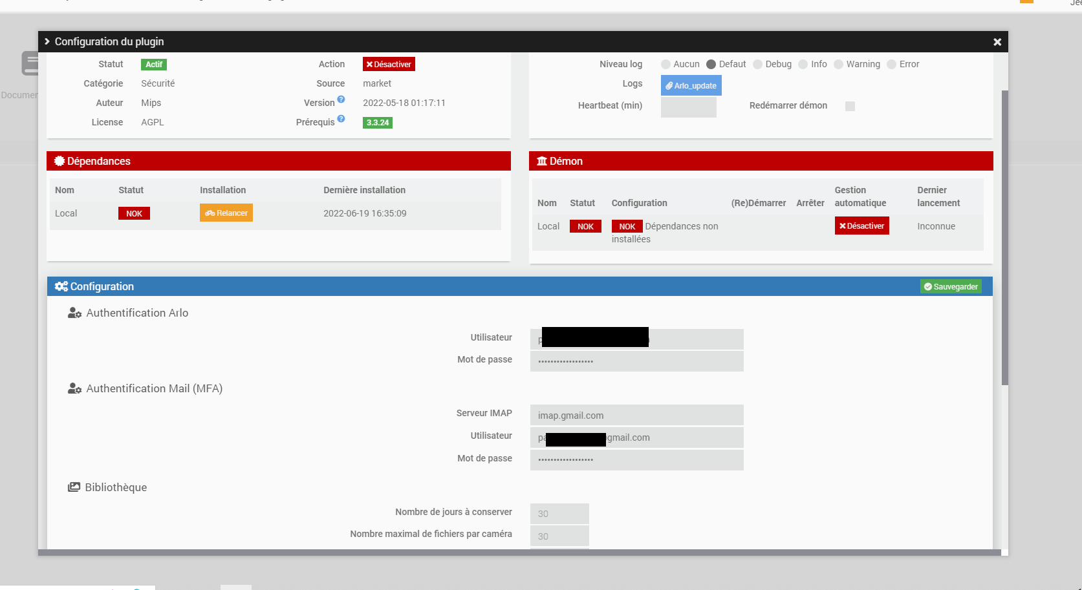
Task: Toggle the Redémarrer démon checkbox
Action: (850, 106)
